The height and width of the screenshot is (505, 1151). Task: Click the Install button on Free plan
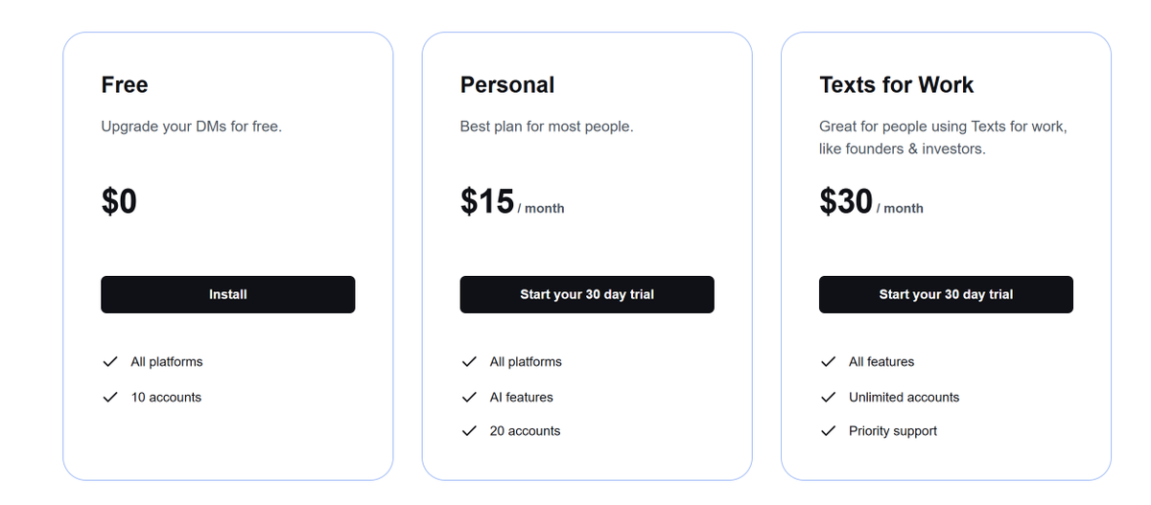(228, 294)
